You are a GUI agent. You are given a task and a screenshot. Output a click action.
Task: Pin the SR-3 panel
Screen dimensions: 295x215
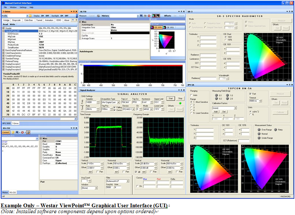click(290, 11)
